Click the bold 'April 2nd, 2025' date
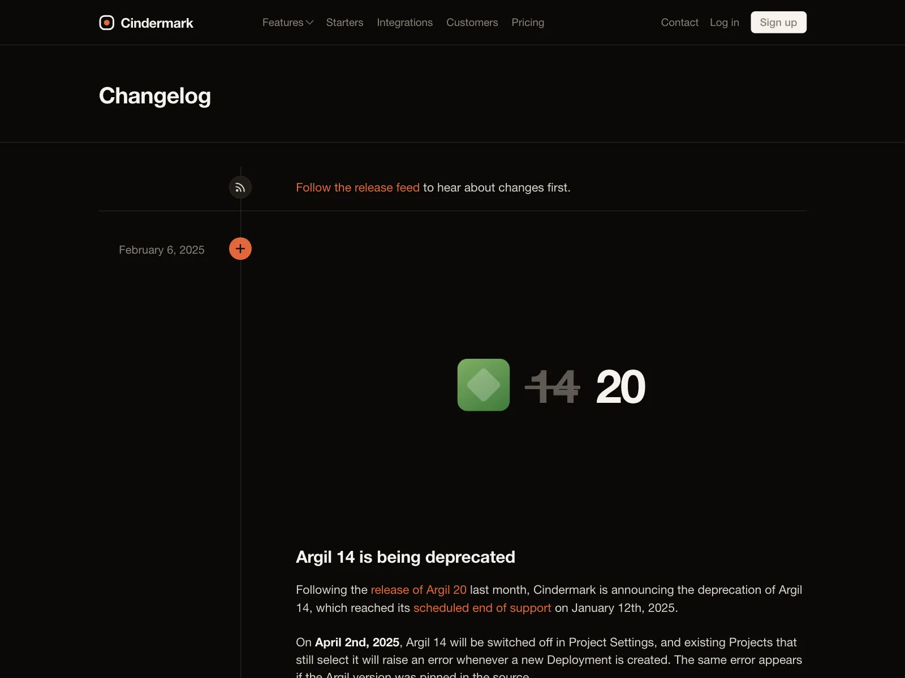Viewport: 905px width, 678px height. point(357,642)
